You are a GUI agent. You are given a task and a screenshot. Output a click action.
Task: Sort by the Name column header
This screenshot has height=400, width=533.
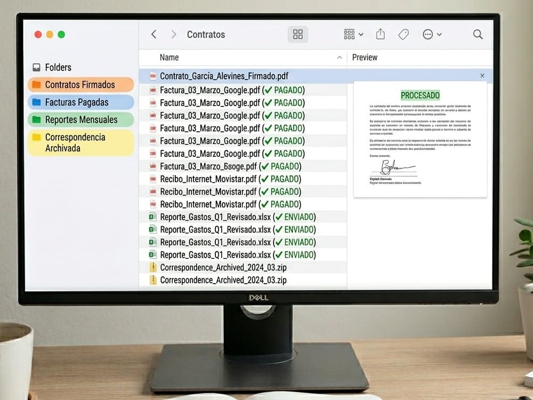pyautogui.click(x=169, y=58)
